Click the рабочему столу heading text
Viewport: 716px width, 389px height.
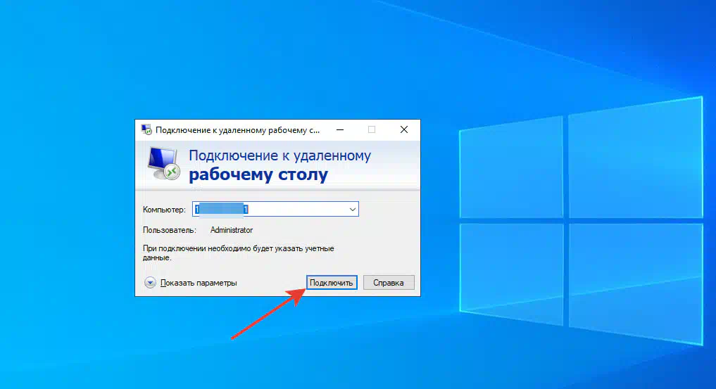tap(258, 174)
